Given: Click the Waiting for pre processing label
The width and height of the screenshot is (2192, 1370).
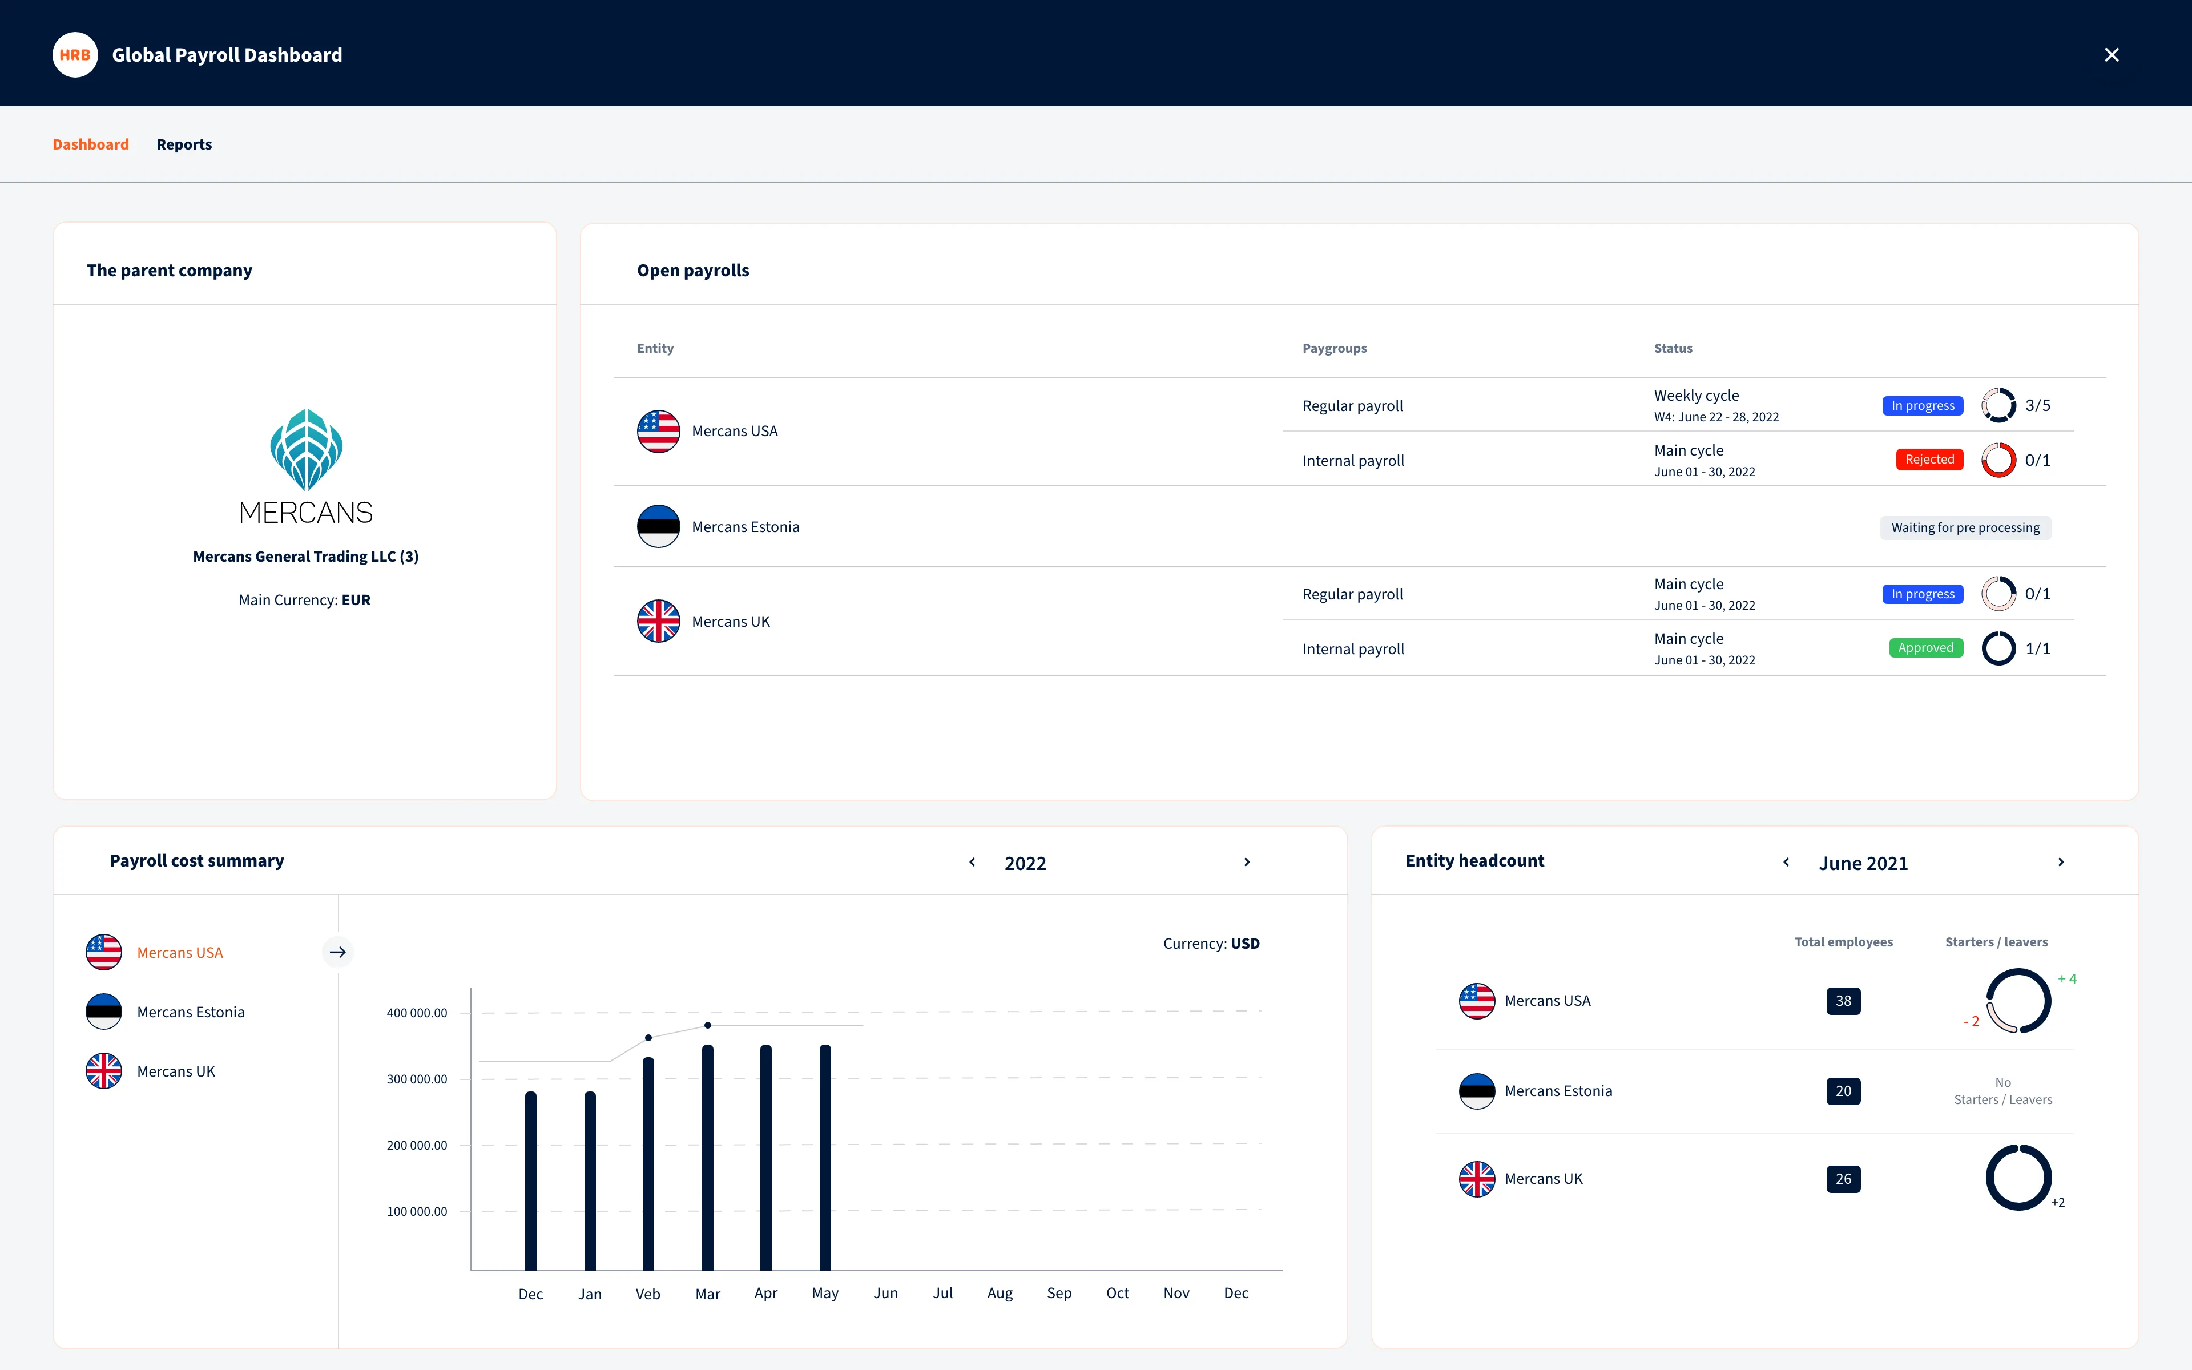Looking at the screenshot, I should 1965,527.
